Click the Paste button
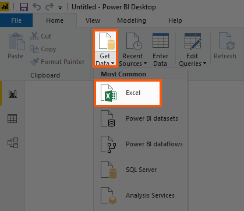 pos(16,46)
